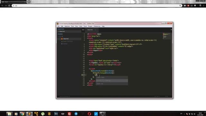Open the Find menu
Image resolution: width=206 pixels, height=116 pixels.
tap(72, 26)
